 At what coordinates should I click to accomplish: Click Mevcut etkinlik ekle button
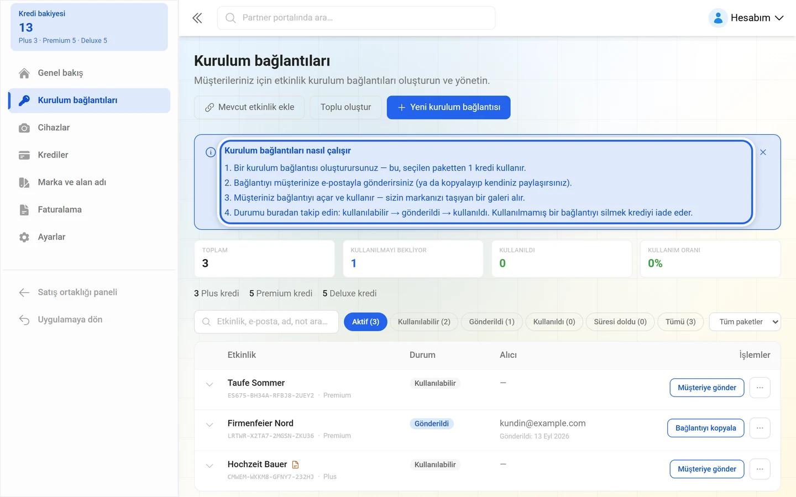pos(249,107)
